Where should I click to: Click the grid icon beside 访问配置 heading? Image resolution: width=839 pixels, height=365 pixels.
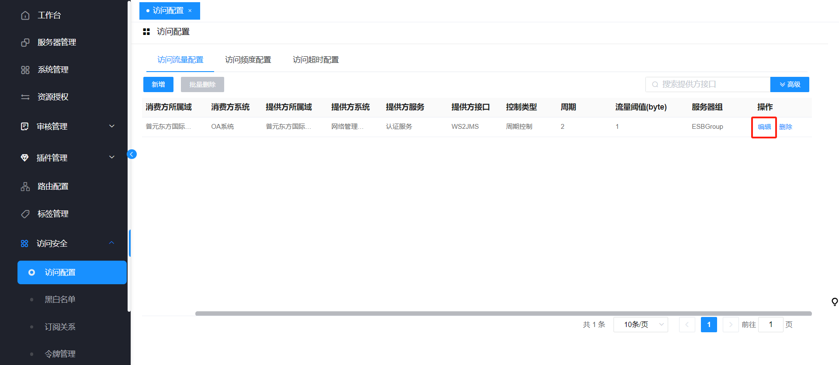coord(146,32)
